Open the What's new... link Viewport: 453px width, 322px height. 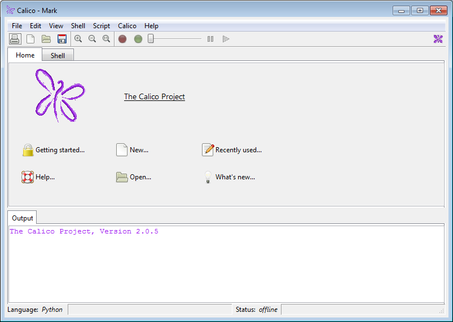click(x=235, y=177)
